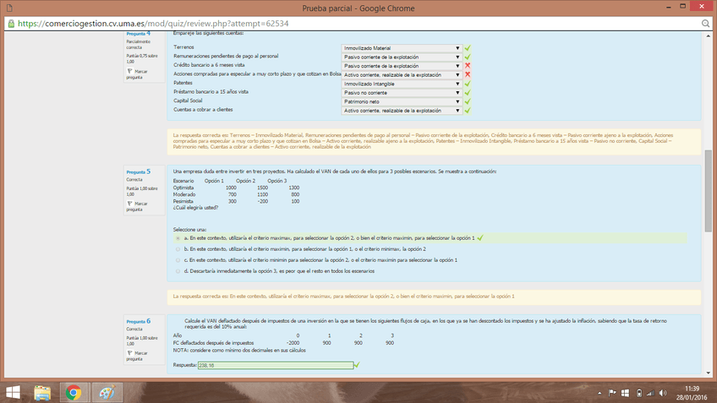This screenshot has height=403, width=717.
Task: Open File Explorer from the taskbar
Action: click(x=42, y=393)
